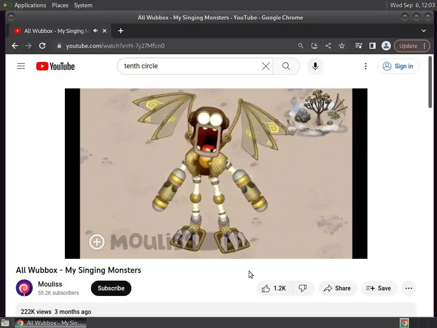Open the Mouliss channel name link
The width and height of the screenshot is (437, 328).
tap(50, 284)
